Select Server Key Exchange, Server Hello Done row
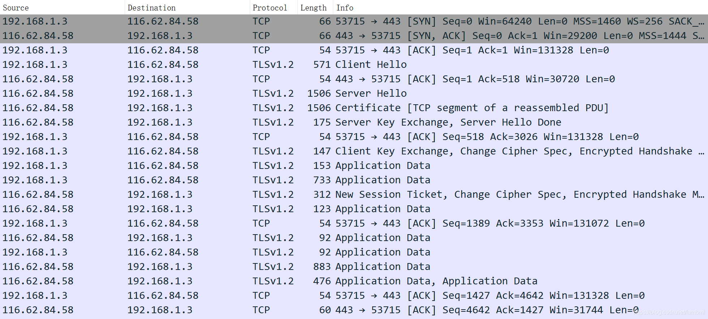 coord(354,123)
